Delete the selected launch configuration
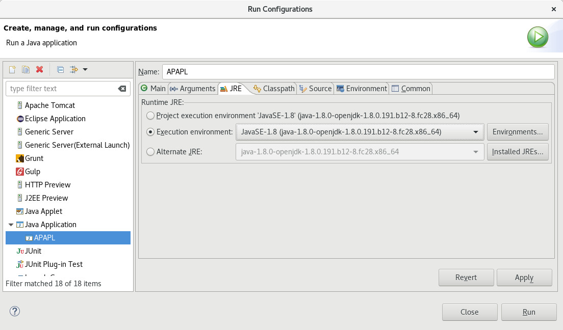This screenshot has height=330, width=563. point(39,69)
